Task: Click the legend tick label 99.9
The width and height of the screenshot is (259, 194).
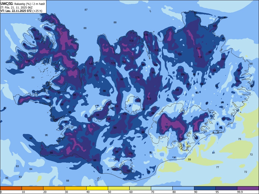Action: 240,192
